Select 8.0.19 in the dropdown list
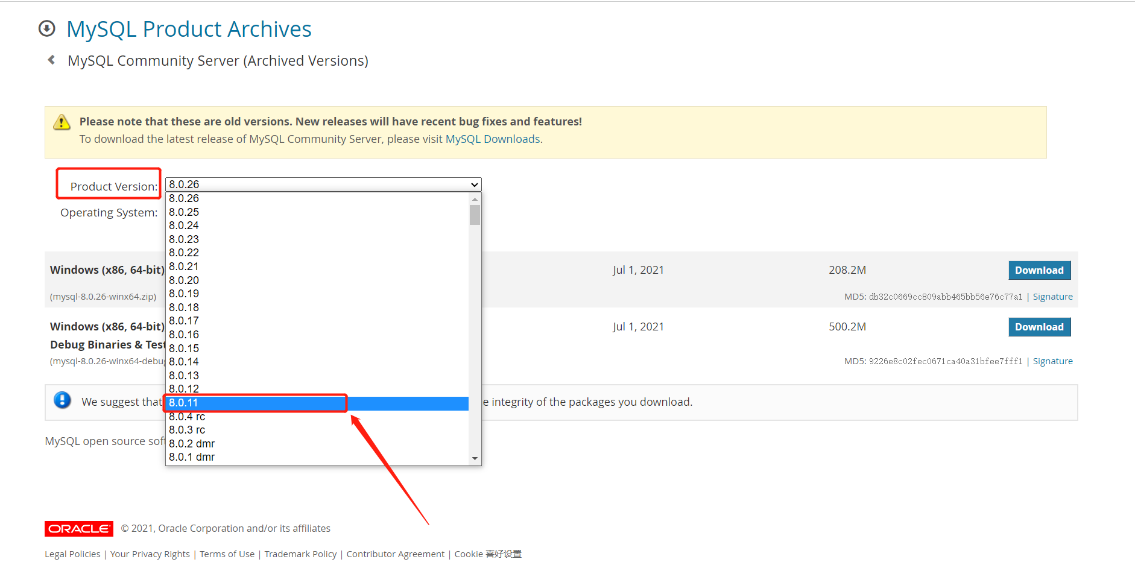 317,294
